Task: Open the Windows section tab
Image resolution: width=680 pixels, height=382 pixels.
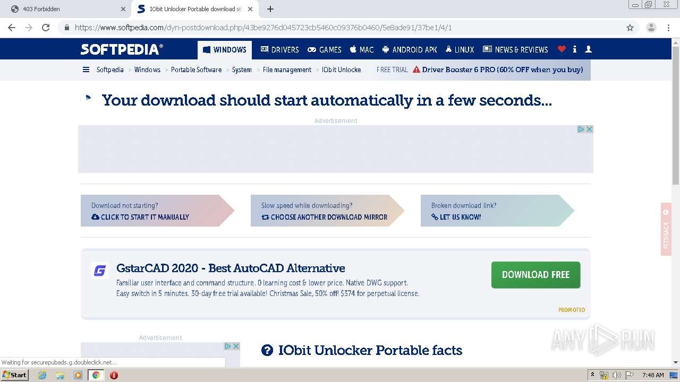Action: pos(225,50)
